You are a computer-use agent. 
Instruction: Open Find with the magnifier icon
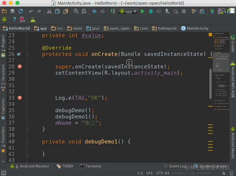pyautogui.click(x=76, y=11)
